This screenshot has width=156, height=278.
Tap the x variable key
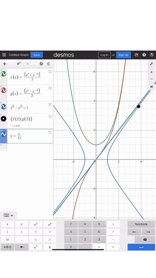7,224
